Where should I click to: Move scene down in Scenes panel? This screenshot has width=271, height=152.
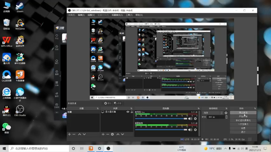click(x=84, y=134)
